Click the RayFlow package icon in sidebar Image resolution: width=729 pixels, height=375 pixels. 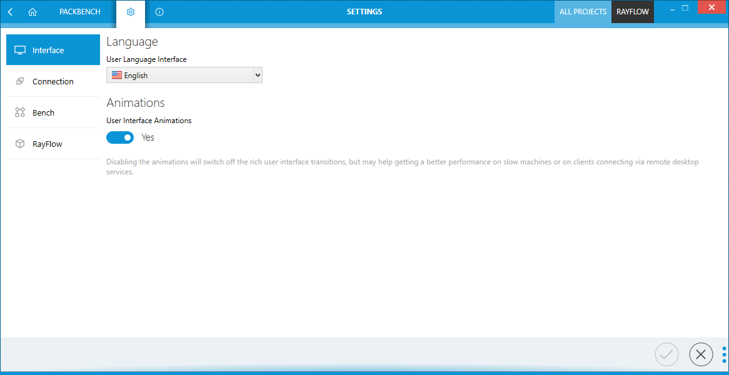tap(19, 143)
